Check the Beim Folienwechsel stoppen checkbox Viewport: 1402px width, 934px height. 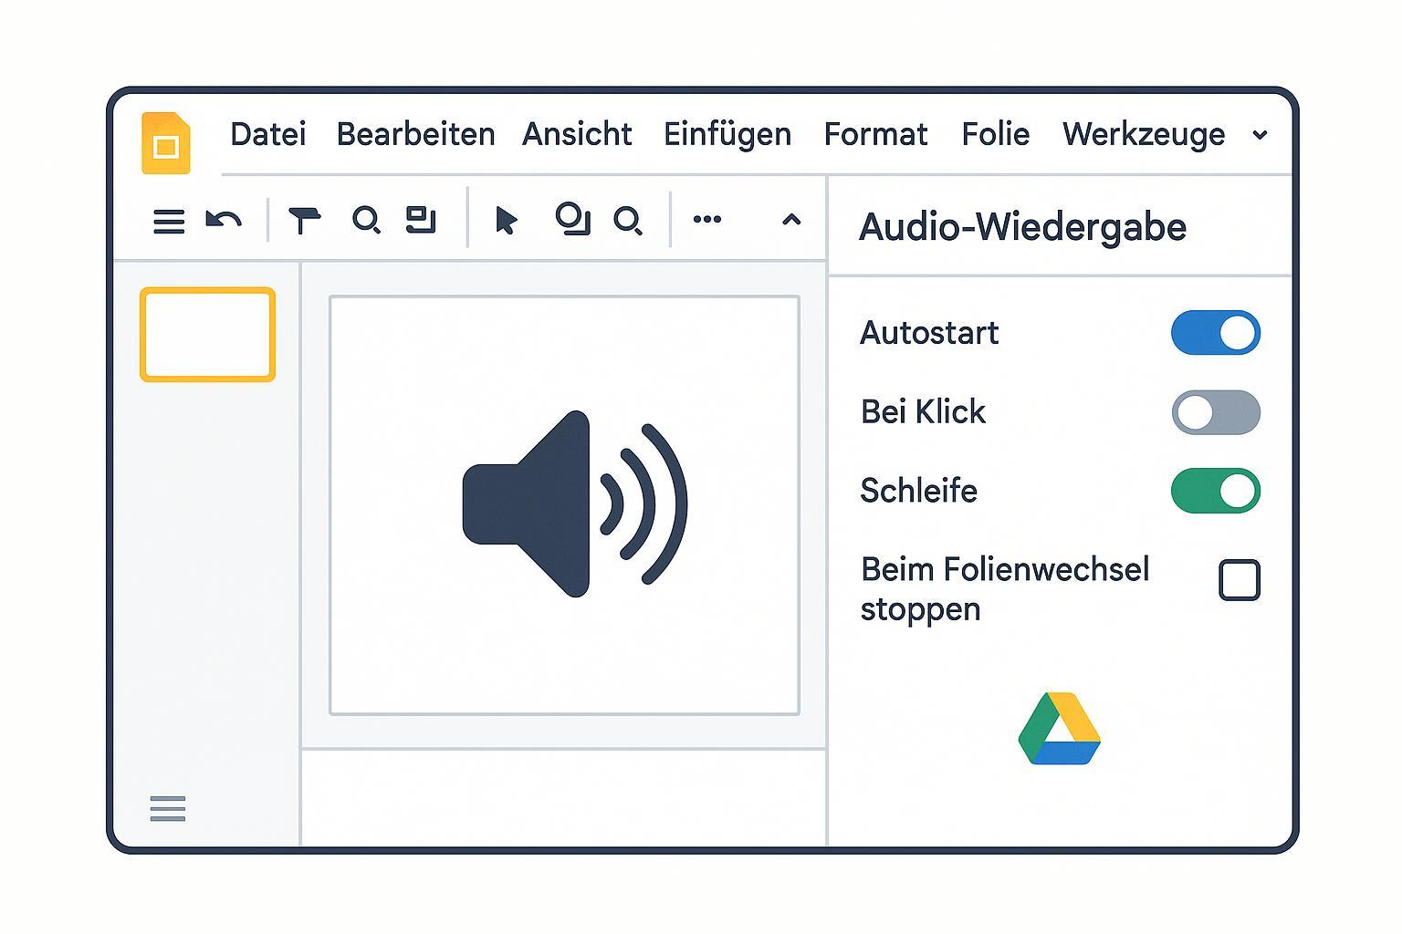click(1239, 580)
